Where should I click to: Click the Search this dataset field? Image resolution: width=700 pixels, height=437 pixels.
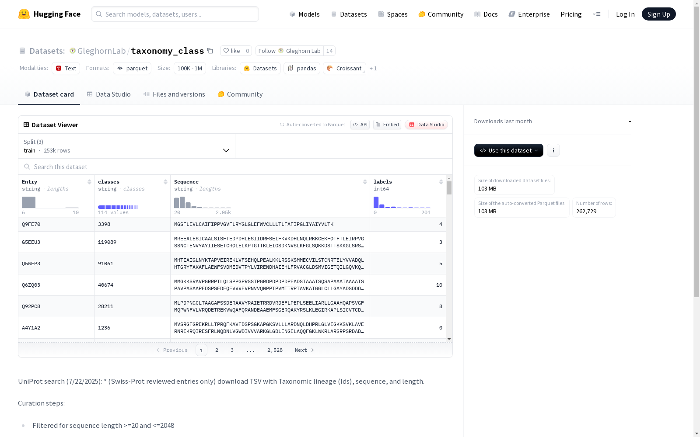click(x=235, y=167)
